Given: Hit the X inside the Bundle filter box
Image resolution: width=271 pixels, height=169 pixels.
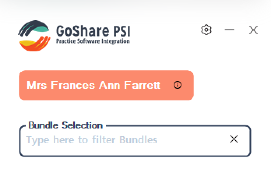Looking at the screenshot, I should coord(234,139).
